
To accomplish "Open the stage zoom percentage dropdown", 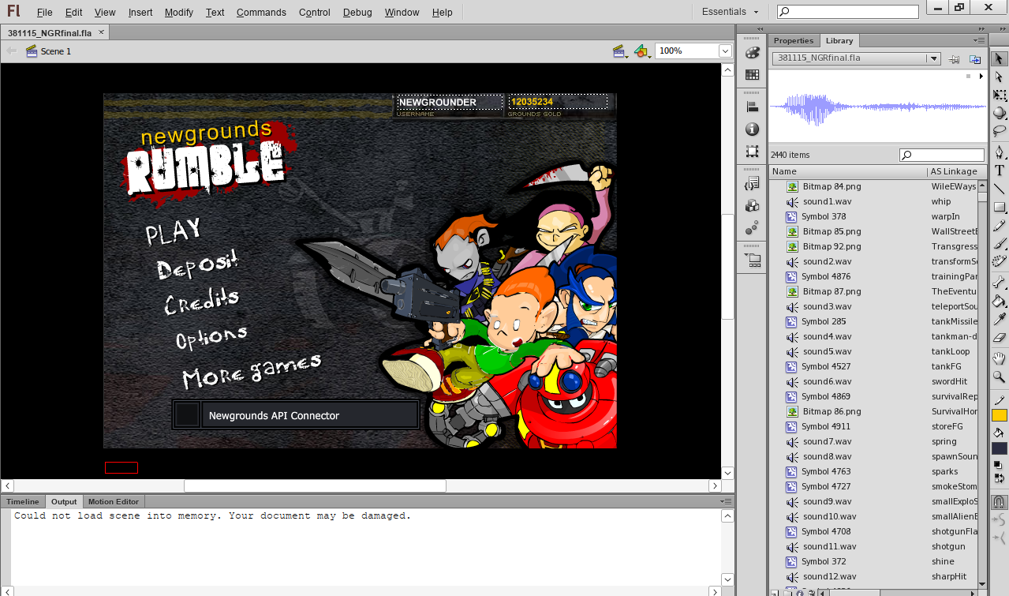I will [725, 51].
